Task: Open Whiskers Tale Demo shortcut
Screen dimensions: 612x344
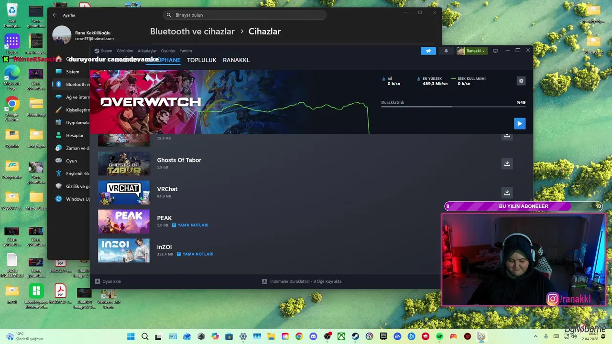Action: 109,298
